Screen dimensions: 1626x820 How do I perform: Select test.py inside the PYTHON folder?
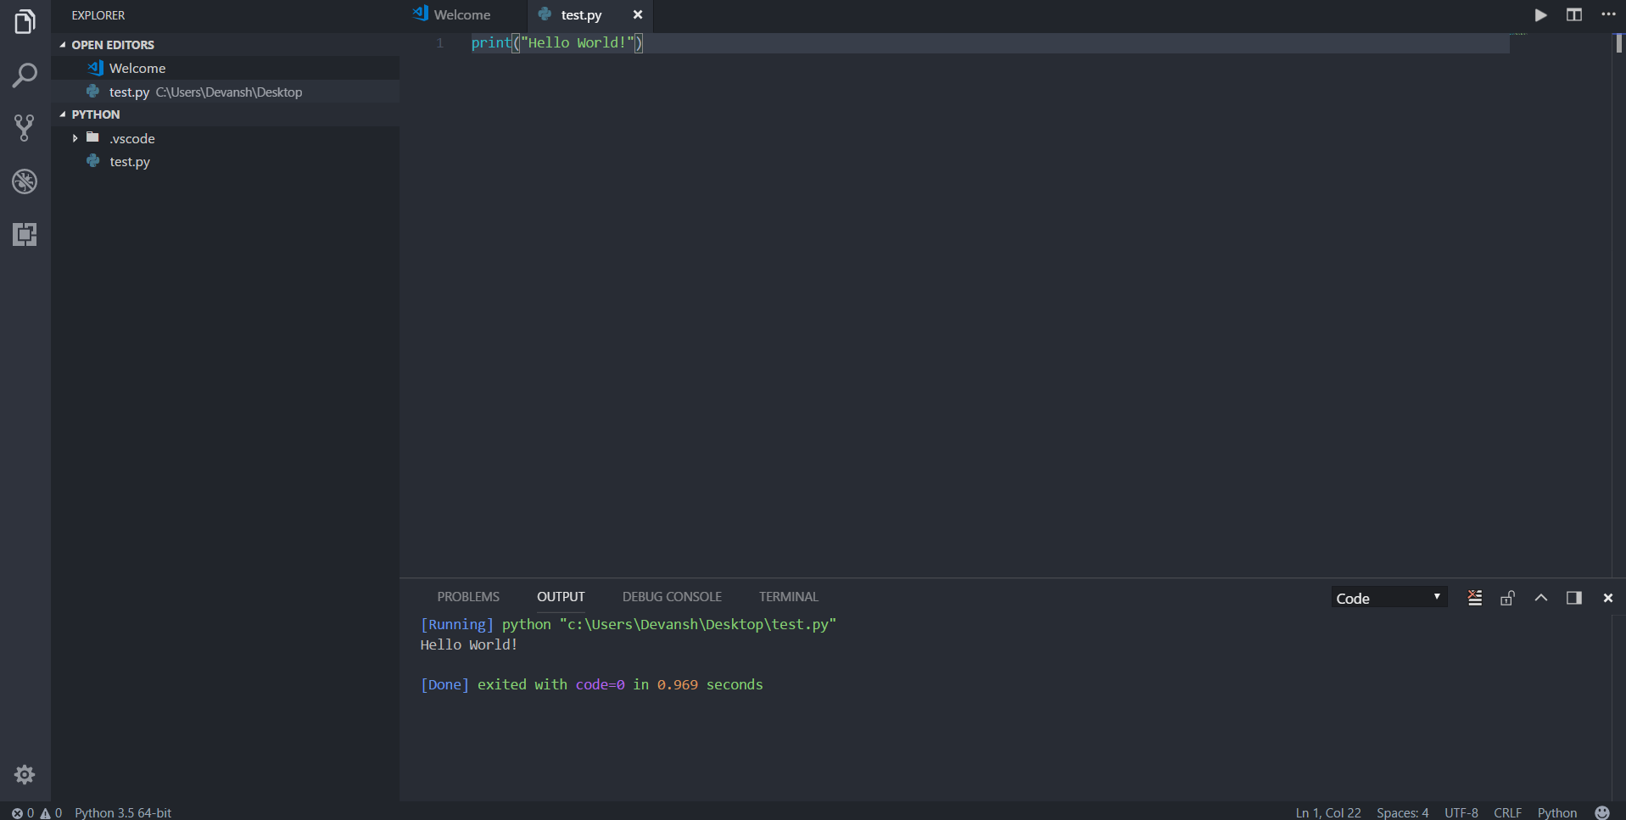pos(129,161)
